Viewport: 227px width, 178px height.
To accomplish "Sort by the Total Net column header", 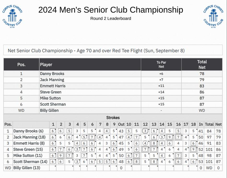I will pos(202,64).
